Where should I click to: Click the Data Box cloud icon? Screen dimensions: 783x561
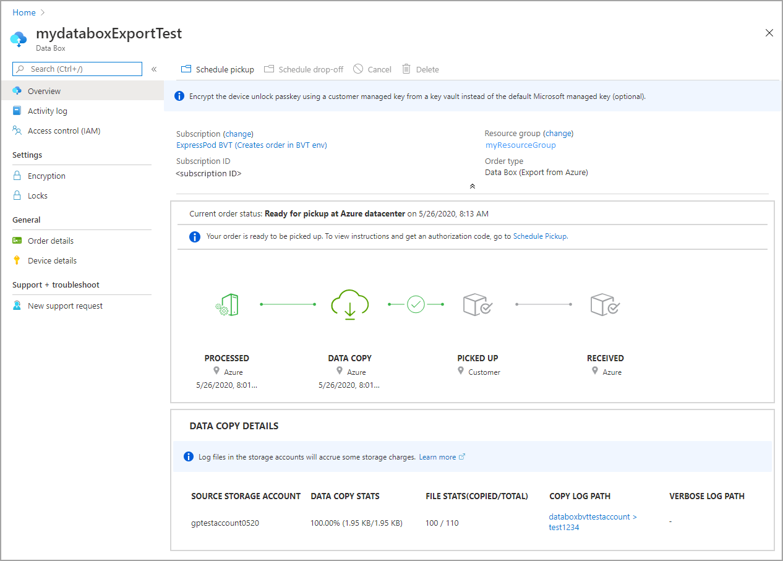(19, 39)
